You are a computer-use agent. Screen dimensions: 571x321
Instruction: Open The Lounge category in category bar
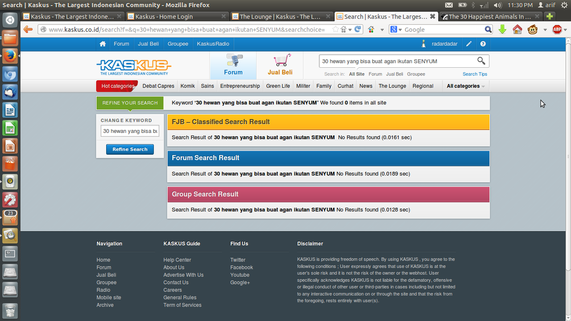(393, 86)
